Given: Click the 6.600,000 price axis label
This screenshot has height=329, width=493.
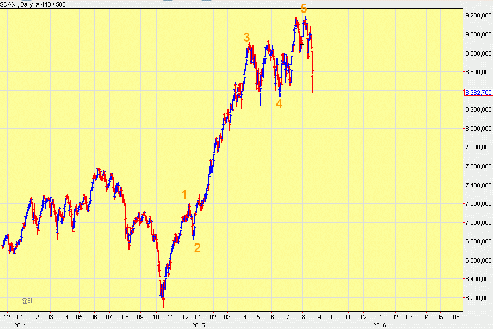Looking at the screenshot, I should click(478, 260).
